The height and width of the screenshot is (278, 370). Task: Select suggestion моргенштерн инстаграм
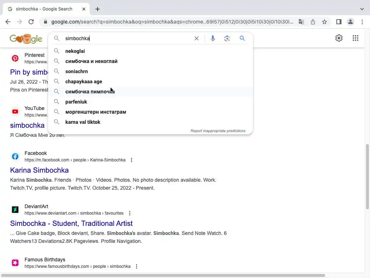(150, 112)
